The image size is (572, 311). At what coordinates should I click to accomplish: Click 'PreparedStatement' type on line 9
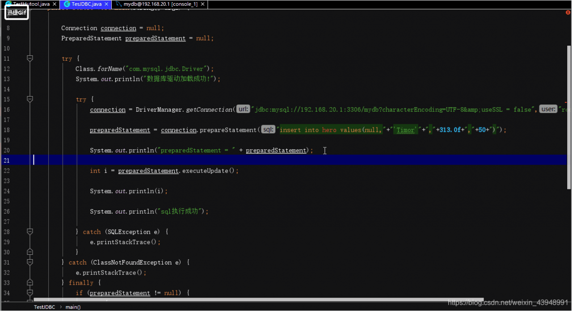[91, 38]
